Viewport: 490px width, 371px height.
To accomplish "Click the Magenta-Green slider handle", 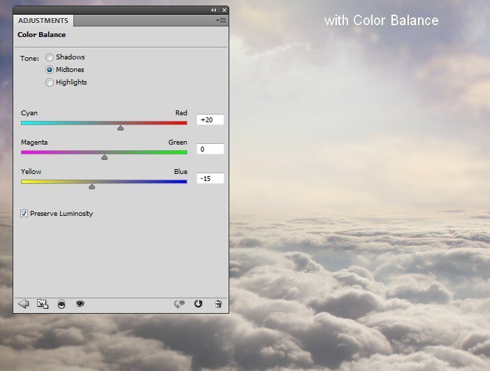I will point(104,157).
